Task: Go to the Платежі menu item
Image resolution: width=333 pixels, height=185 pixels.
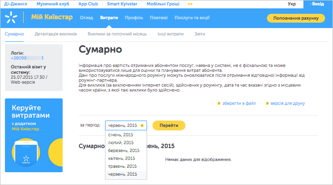Action: coord(159,18)
